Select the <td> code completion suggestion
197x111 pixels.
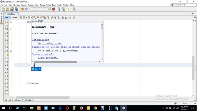click(x=36, y=69)
